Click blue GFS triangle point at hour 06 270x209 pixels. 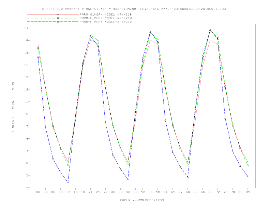pyautogui.click(x=53, y=158)
